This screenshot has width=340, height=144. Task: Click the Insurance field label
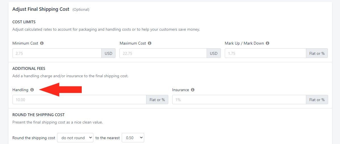[x=181, y=90]
